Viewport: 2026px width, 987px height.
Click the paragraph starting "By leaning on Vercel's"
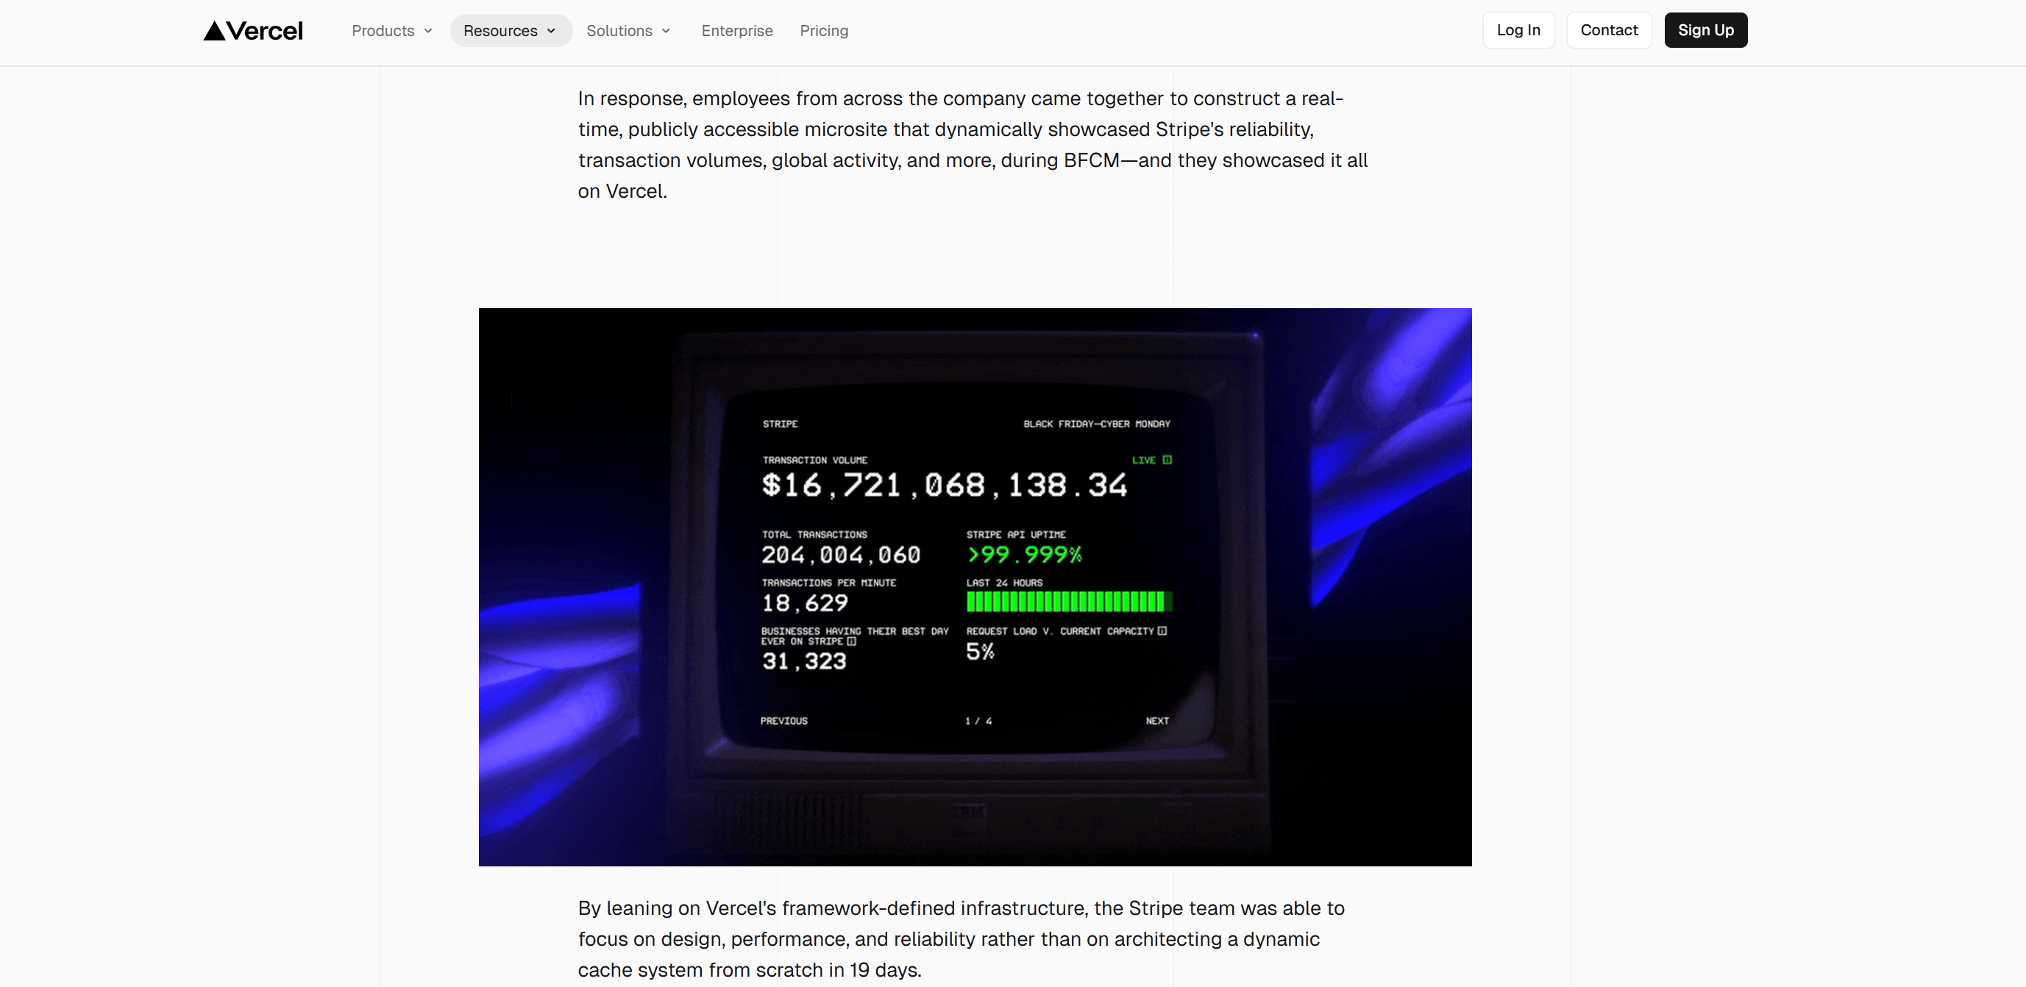(961, 938)
